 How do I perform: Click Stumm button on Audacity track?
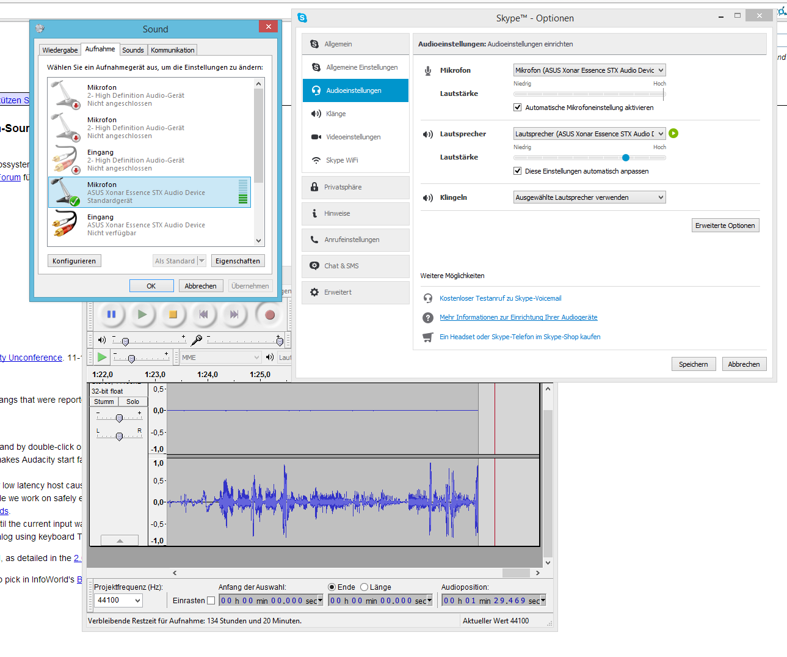(x=104, y=402)
